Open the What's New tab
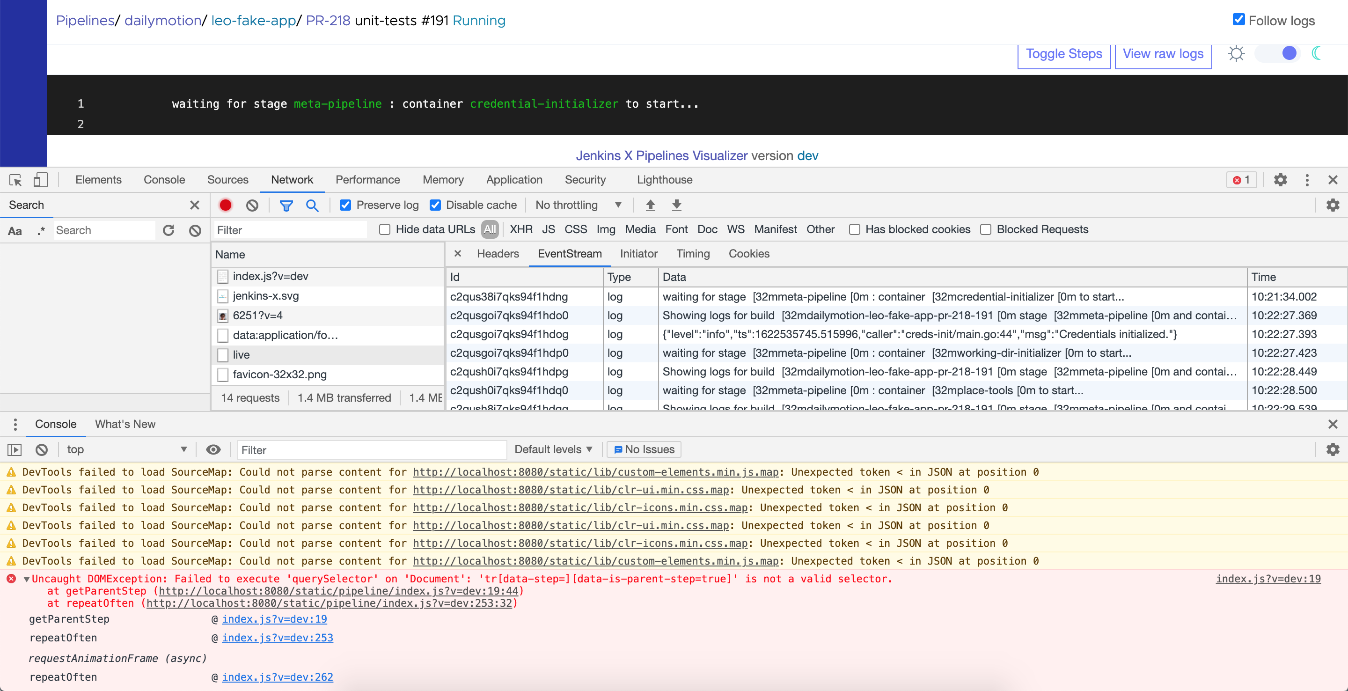This screenshot has width=1348, height=691. [125, 424]
